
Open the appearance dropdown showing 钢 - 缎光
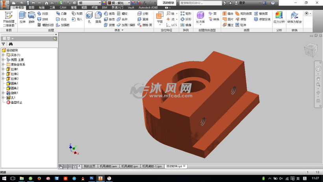[x=116, y=3]
